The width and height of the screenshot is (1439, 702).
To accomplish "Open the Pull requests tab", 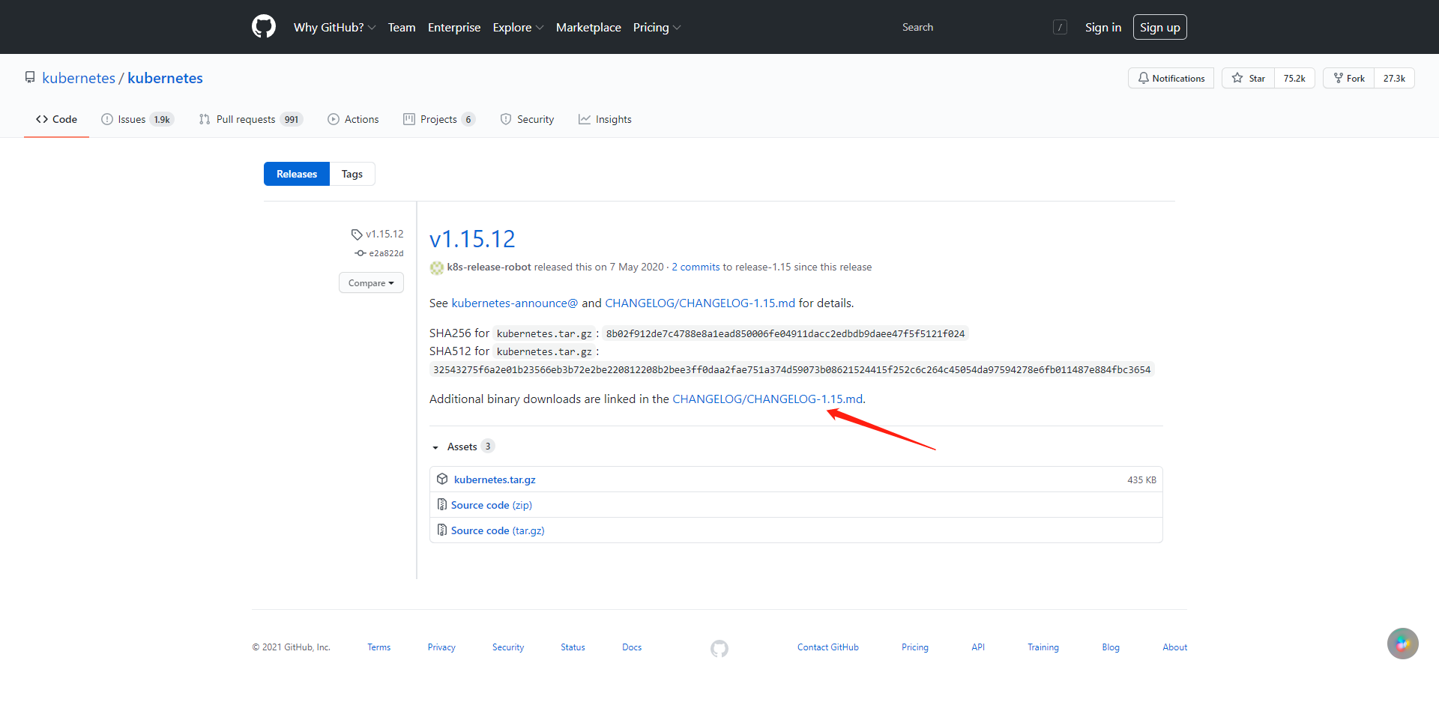I will pos(251,119).
